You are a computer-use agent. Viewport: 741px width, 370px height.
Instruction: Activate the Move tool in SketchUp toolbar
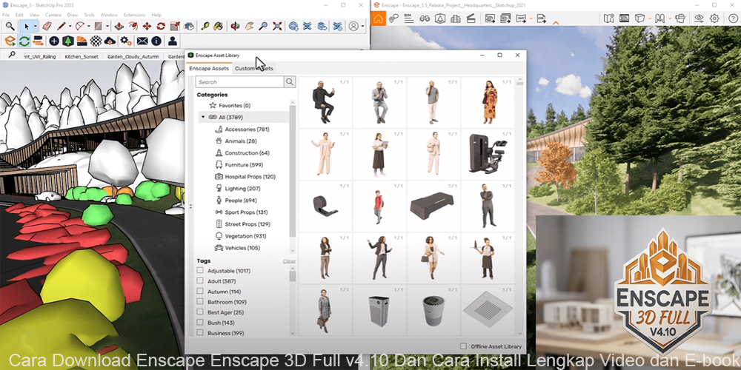click(x=147, y=27)
